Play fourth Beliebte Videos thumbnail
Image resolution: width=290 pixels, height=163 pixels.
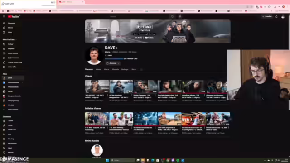tap(169, 119)
